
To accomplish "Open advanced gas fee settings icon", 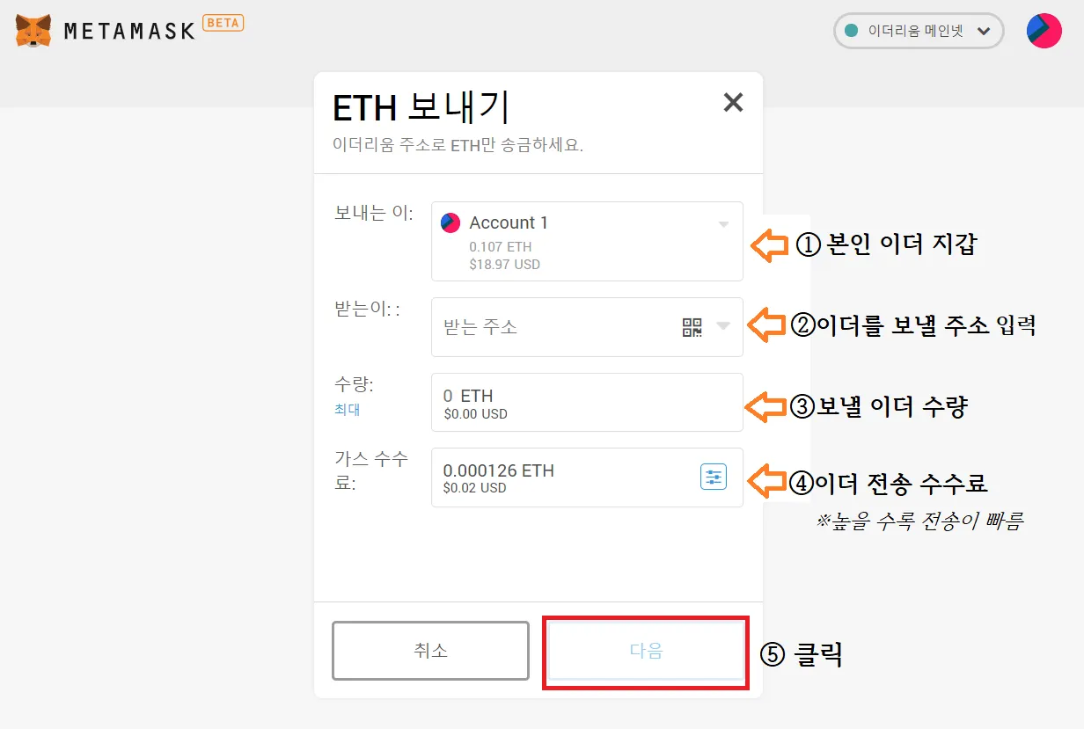I will click(713, 477).
